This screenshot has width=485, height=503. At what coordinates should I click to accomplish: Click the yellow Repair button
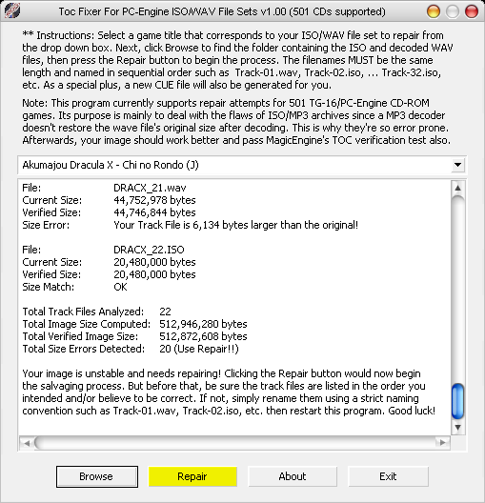coord(192,476)
